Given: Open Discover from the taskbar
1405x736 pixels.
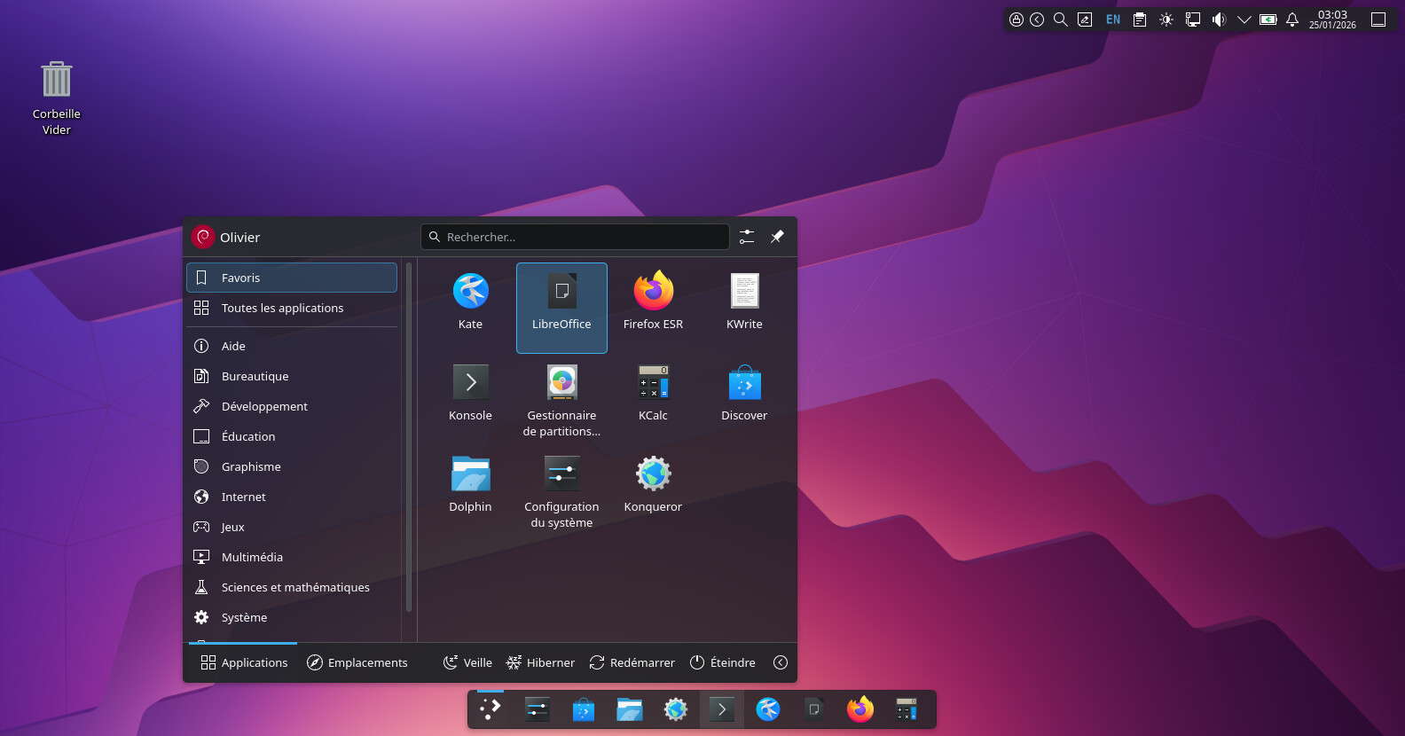Looking at the screenshot, I should 584,709.
